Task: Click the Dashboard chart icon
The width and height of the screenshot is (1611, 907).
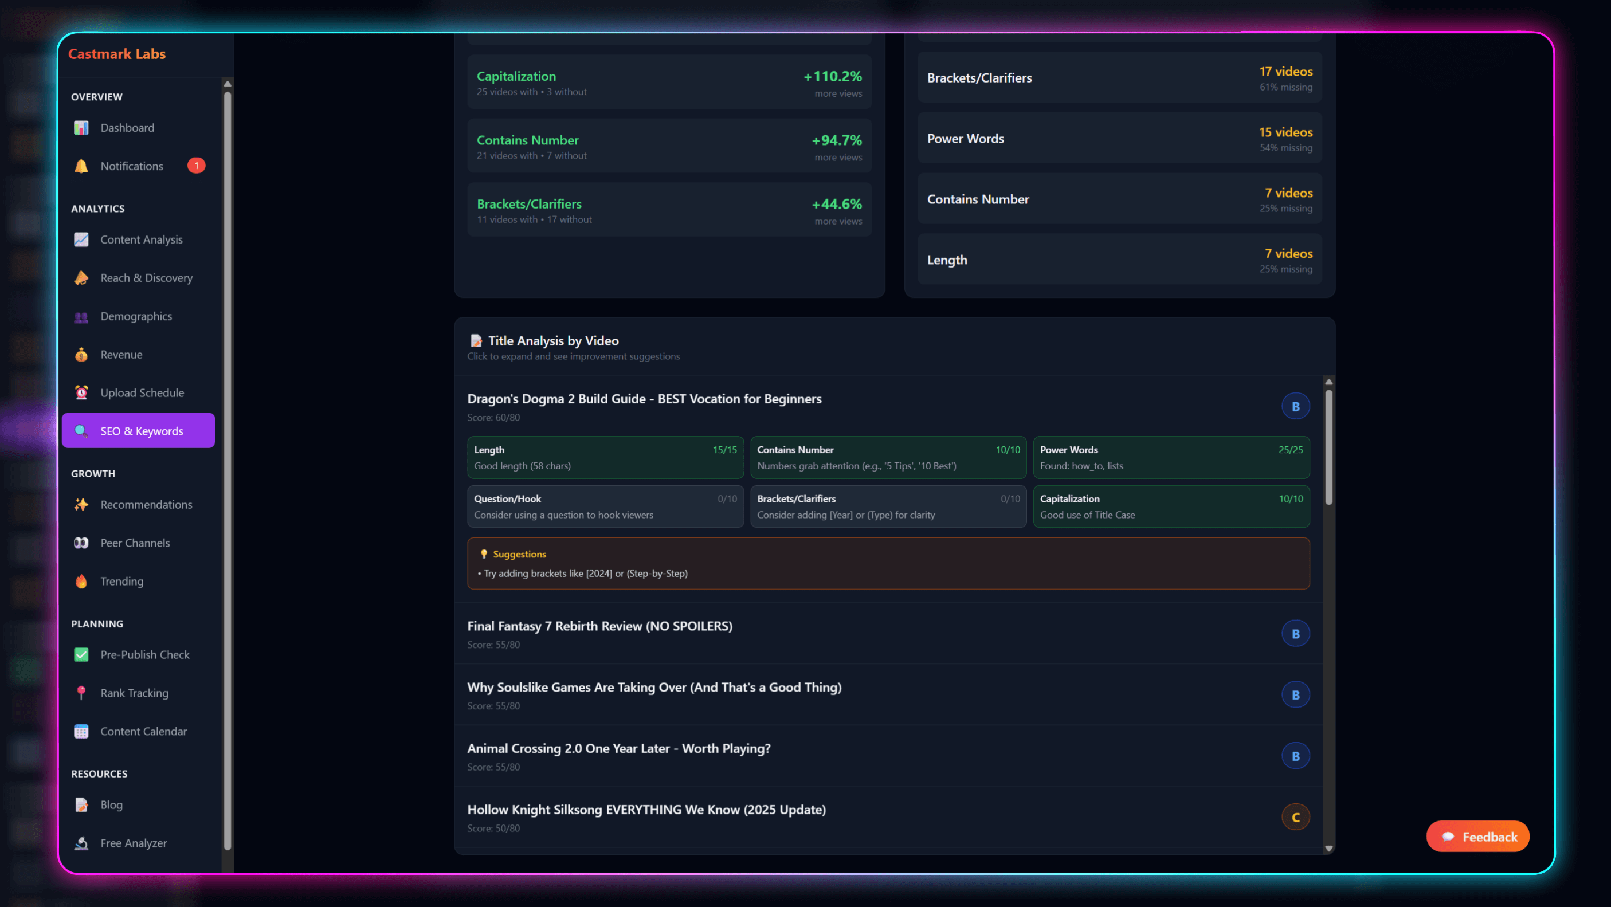Action: point(81,128)
